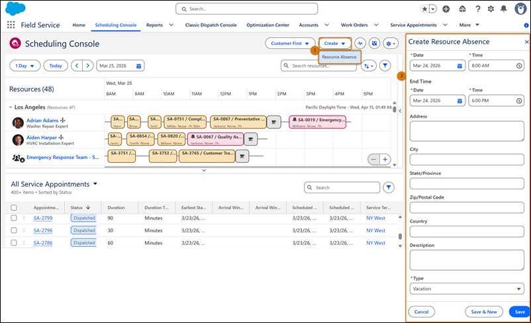Click Adrian Adams break coffee icon
This screenshot has width=531, height=323.
point(273,122)
